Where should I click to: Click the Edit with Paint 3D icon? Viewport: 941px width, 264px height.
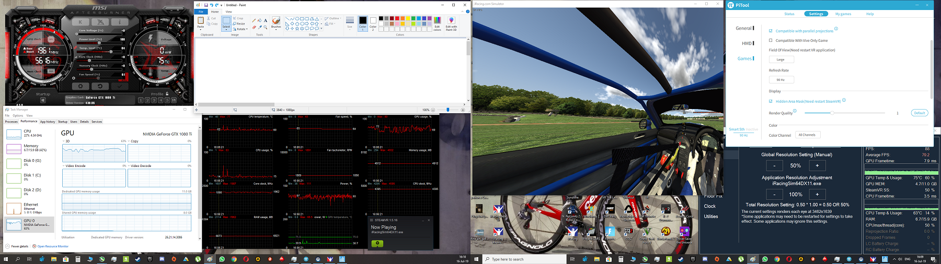(x=451, y=23)
